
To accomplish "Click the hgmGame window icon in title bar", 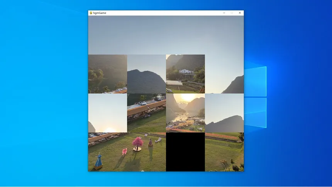I will pyautogui.click(x=91, y=13).
